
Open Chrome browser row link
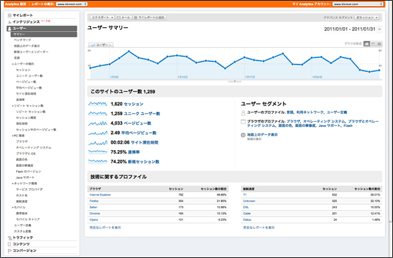[x=95, y=213]
